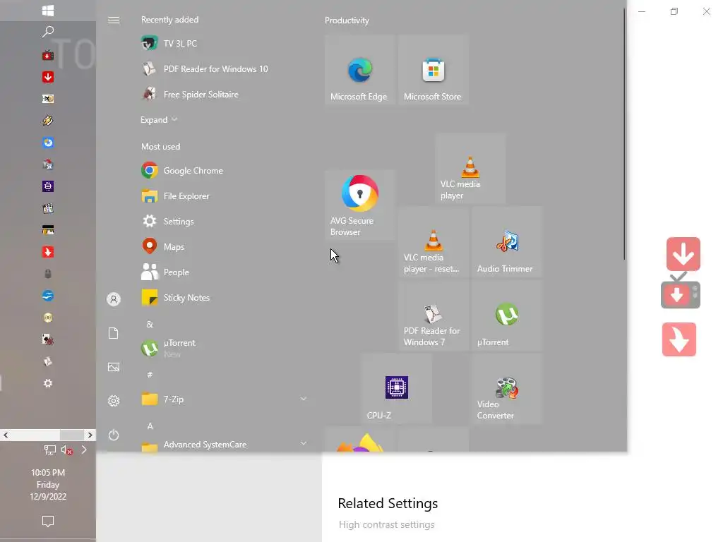
Task: Open the 7-Zip folder entry
Action: point(224,399)
